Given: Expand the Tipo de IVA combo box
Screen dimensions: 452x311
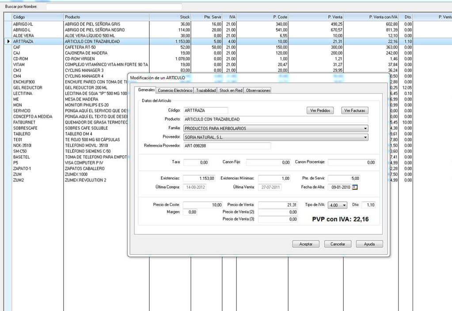Looking at the screenshot, I should pos(344,205).
